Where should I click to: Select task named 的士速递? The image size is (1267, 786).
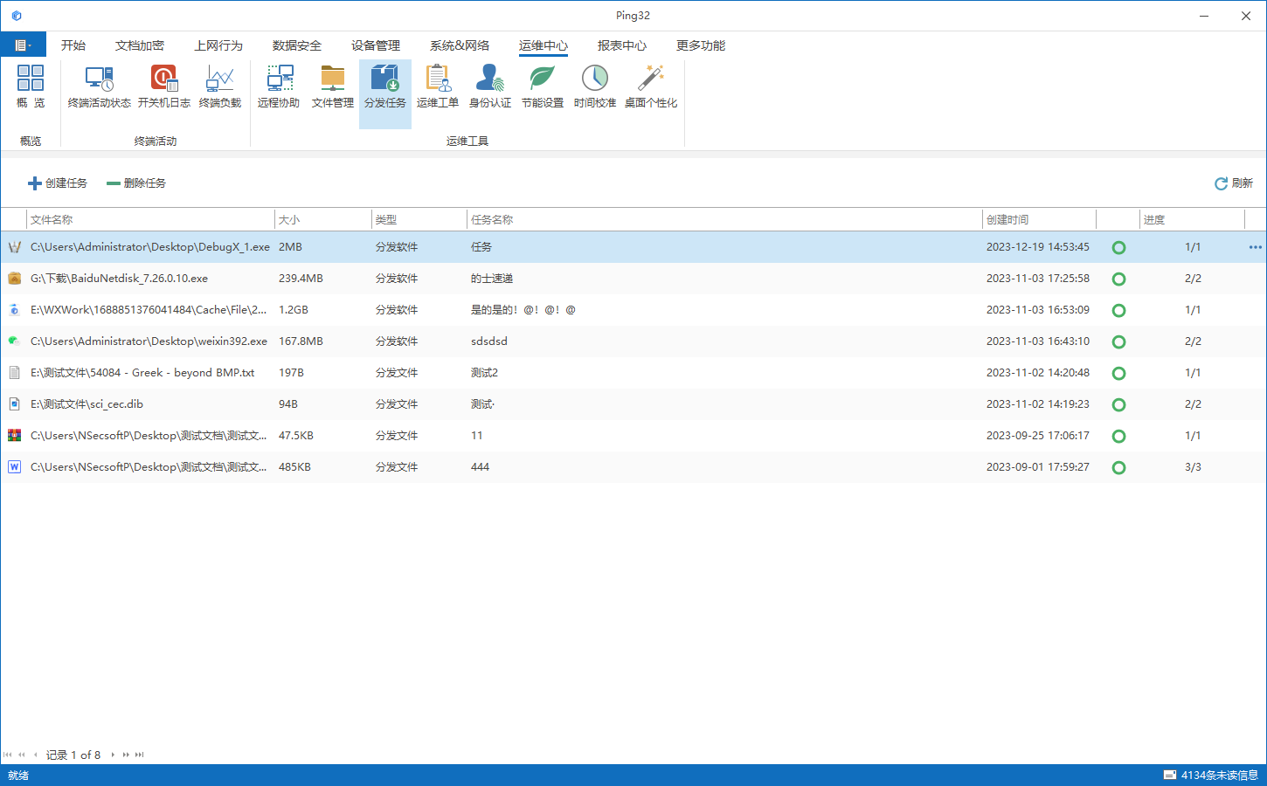click(492, 279)
